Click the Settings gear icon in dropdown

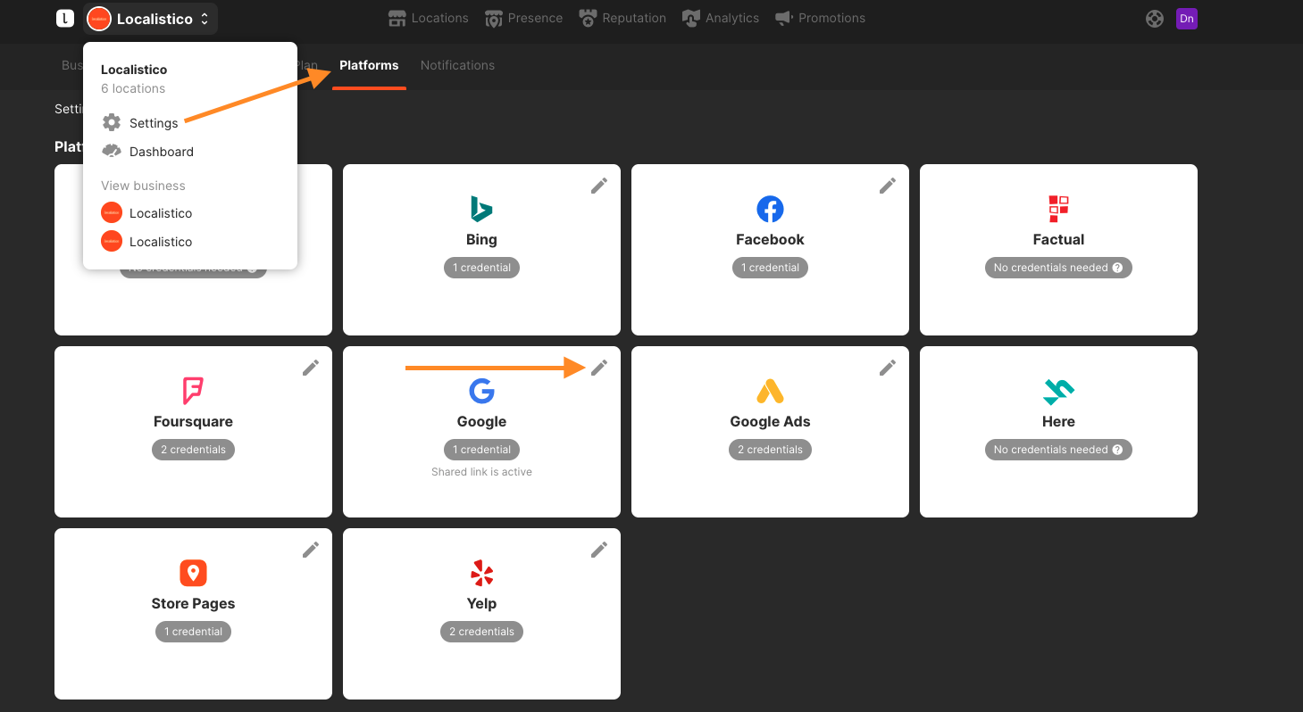[112, 122]
